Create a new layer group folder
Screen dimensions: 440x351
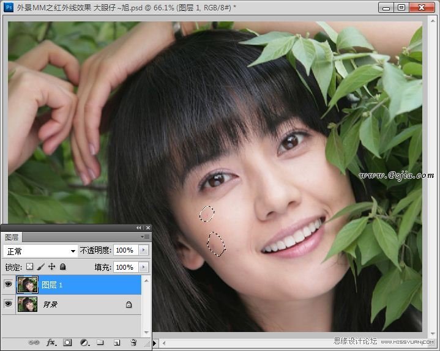tap(100, 342)
